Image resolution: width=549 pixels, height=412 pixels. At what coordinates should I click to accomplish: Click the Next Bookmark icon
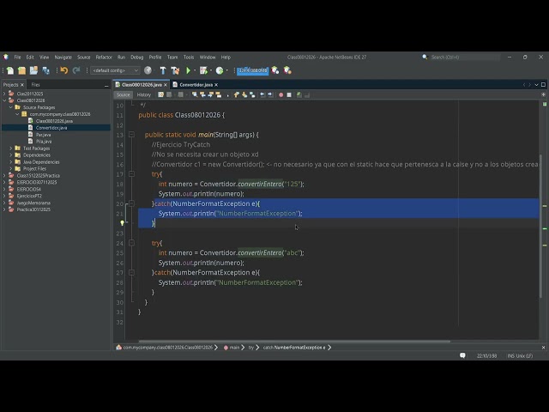point(244,94)
